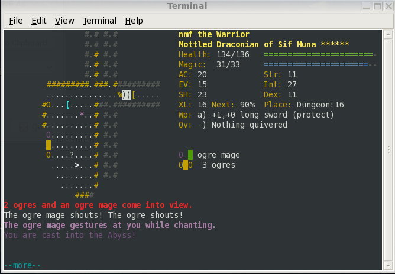Click the cyan [ armour item on map
The width and height of the screenshot is (395, 274).
pyautogui.click(x=68, y=105)
